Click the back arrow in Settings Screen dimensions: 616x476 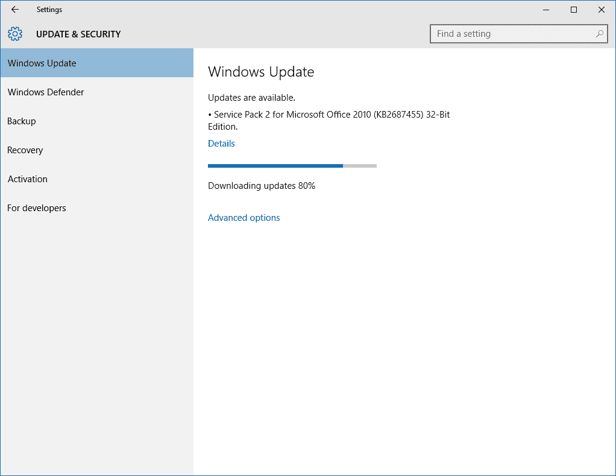[x=15, y=10]
